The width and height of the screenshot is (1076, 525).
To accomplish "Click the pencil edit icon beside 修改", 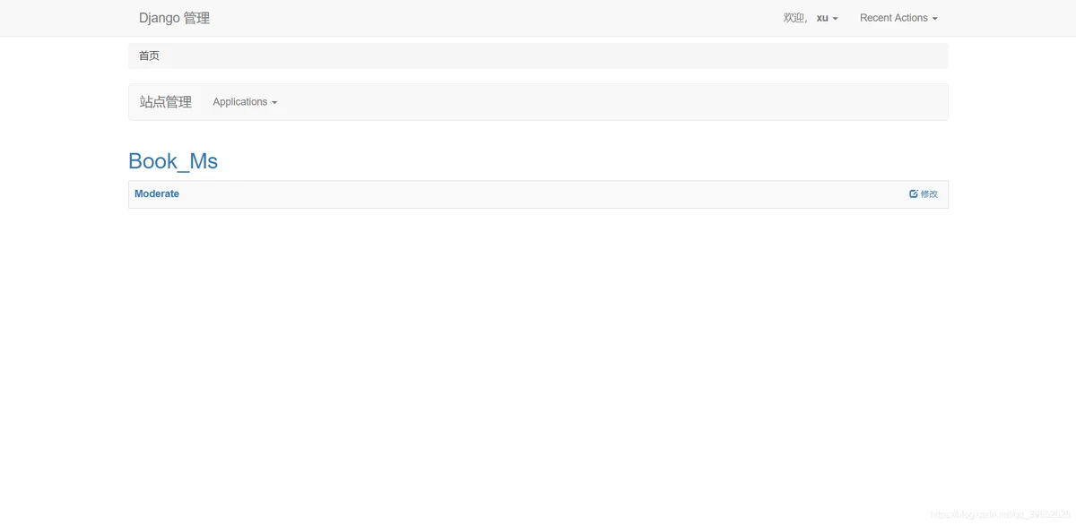I will [914, 194].
